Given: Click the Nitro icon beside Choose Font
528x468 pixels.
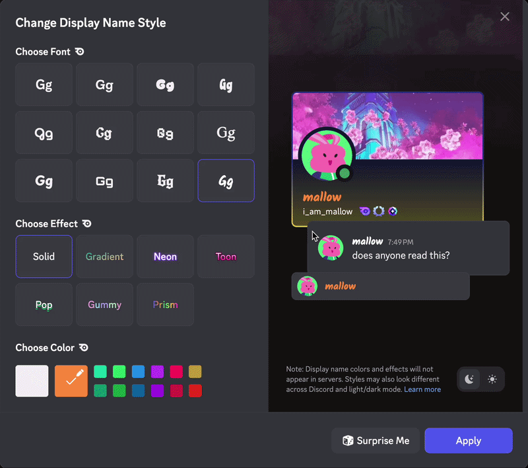Looking at the screenshot, I should (79, 52).
